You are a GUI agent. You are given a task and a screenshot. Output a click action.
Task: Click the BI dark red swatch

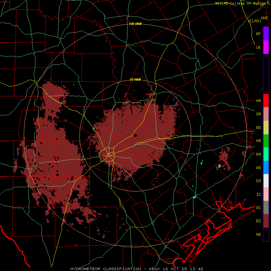tap(266, 221)
